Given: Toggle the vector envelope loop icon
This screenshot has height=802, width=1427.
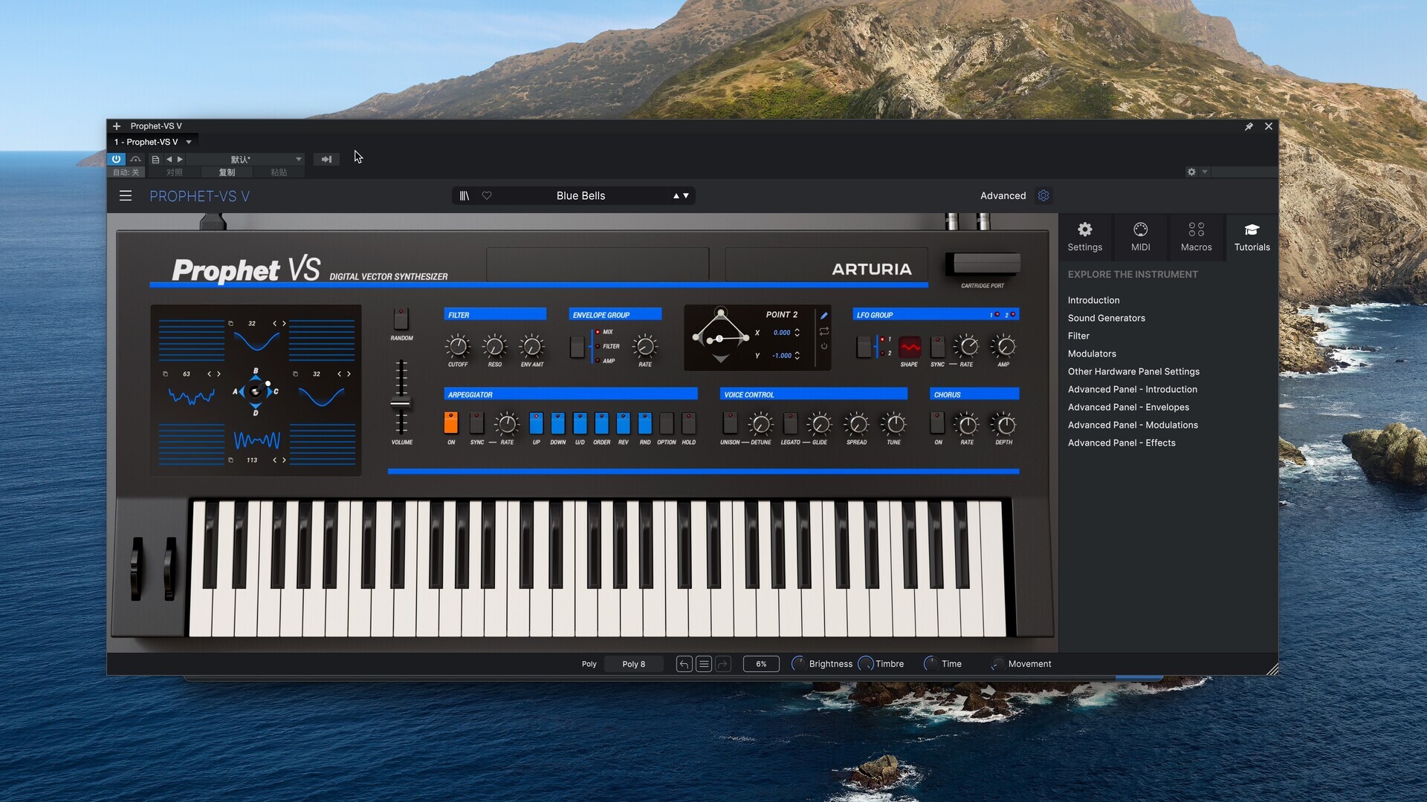Looking at the screenshot, I should click(x=824, y=331).
